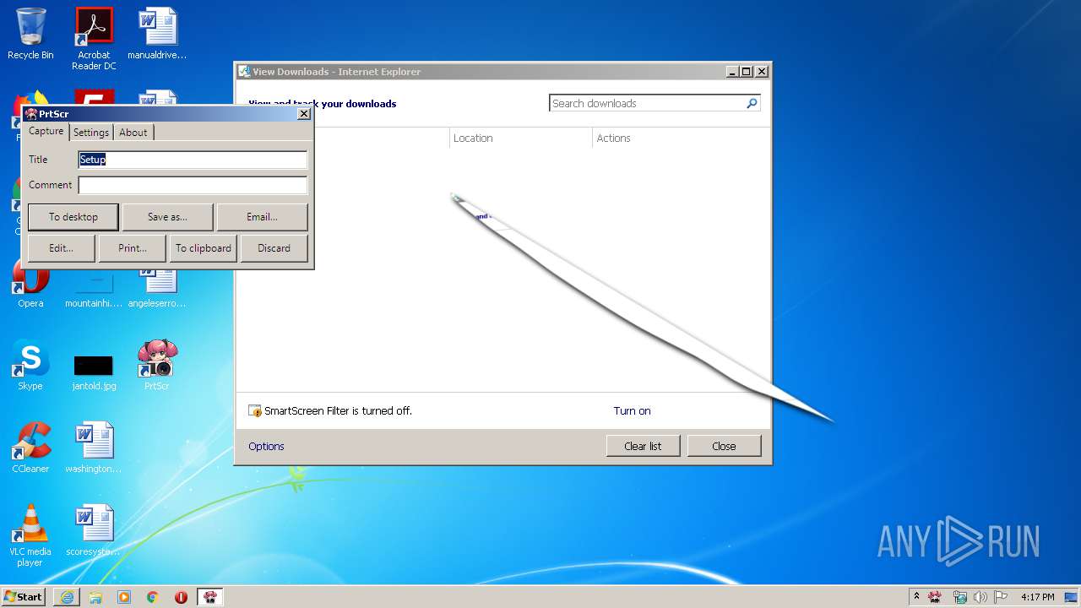The width and height of the screenshot is (1081, 608).
Task: Open the Options link in View Downloads
Action: point(266,447)
